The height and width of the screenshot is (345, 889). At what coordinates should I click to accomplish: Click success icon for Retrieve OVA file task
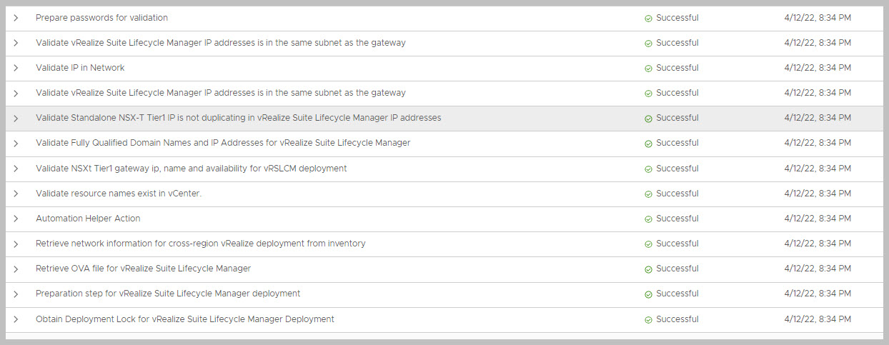click(x=648, y=269)
